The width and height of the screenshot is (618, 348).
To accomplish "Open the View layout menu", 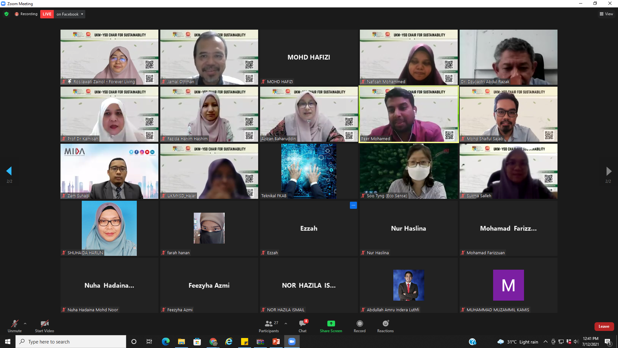I will [606, 14].
